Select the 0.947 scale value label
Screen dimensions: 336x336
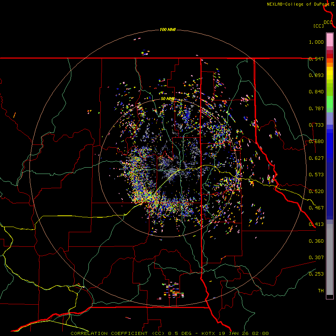(316, 59)
